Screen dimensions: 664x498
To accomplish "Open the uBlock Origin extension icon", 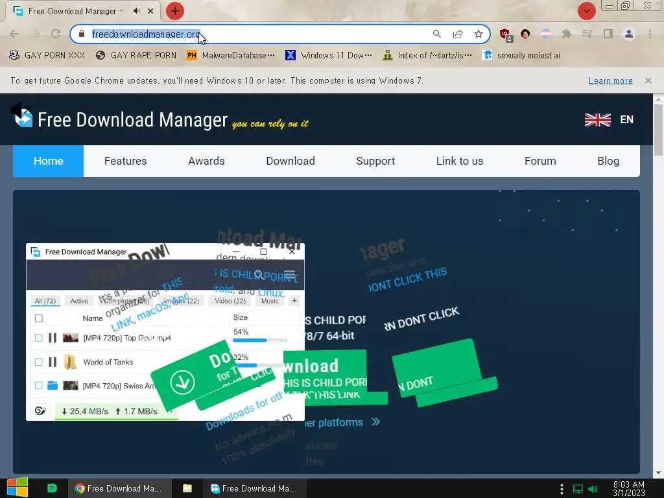I will [504, 34].
